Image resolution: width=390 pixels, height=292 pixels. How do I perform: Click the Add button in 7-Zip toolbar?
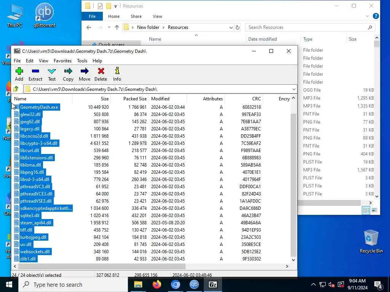tap(19, 74)
